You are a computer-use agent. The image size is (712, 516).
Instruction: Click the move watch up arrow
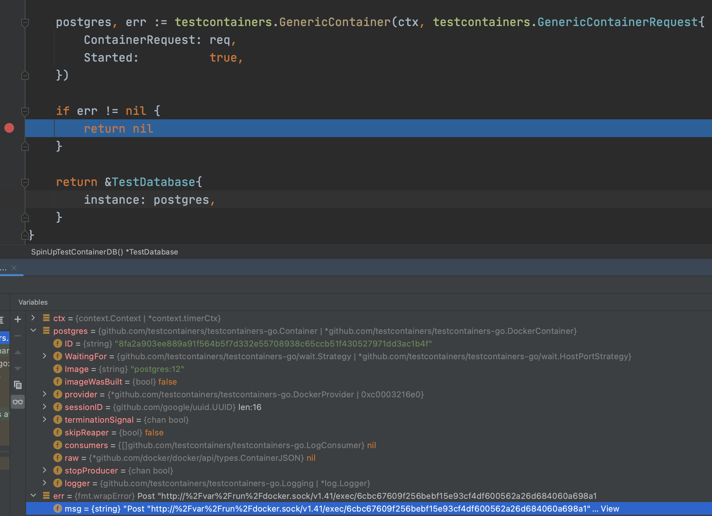(x=18, y=352)
